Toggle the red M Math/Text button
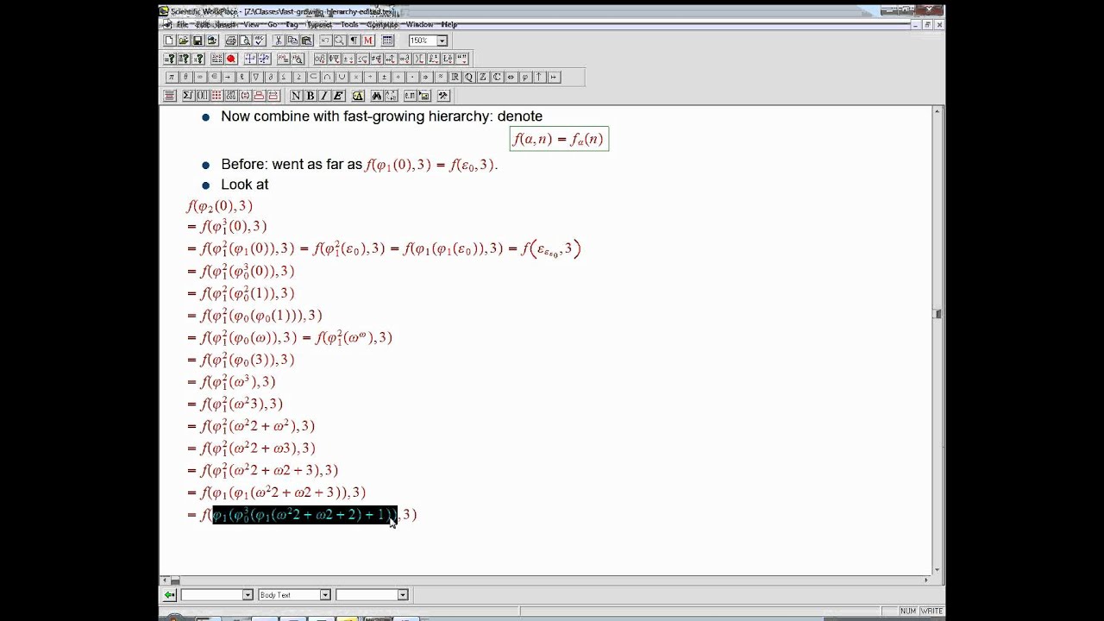Image resolution: width=1104 pixels, height=621 pixels. (x=368, y=41)
